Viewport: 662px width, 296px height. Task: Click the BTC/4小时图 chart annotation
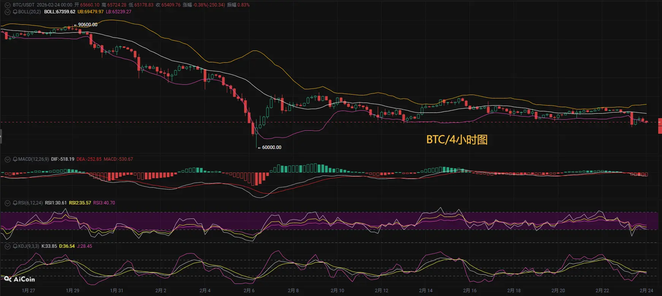click(457, 140)
